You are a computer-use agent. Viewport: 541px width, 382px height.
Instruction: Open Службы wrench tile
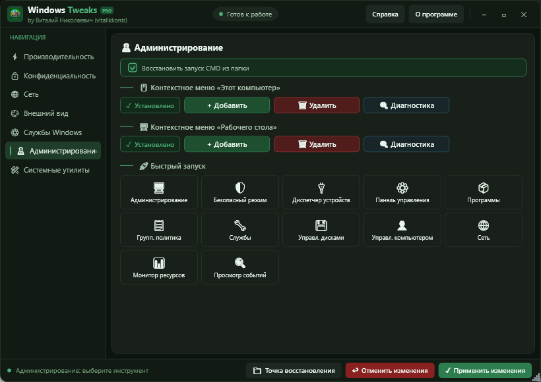(239, 230)
